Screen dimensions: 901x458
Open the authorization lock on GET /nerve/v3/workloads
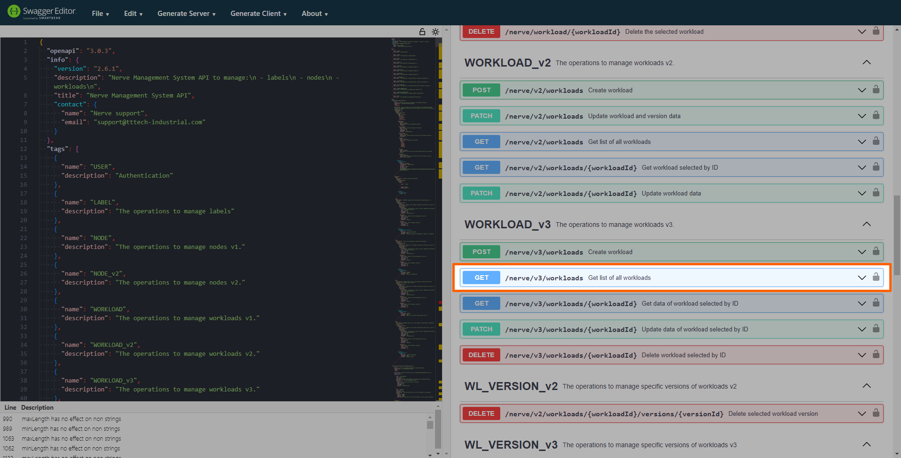click(x=876, y=277)
